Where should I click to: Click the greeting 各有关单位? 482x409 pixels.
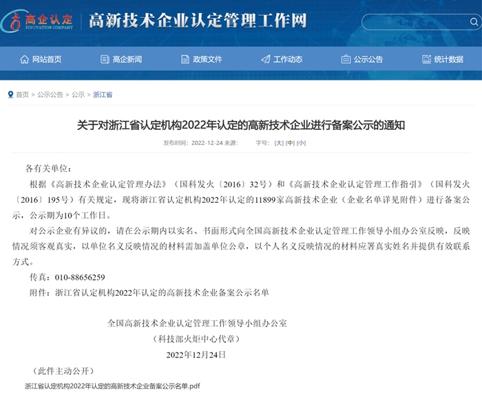tap(48, 168)
